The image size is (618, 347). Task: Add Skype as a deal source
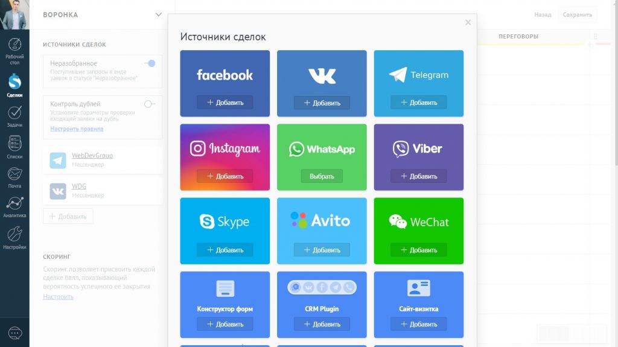[225, 250]
